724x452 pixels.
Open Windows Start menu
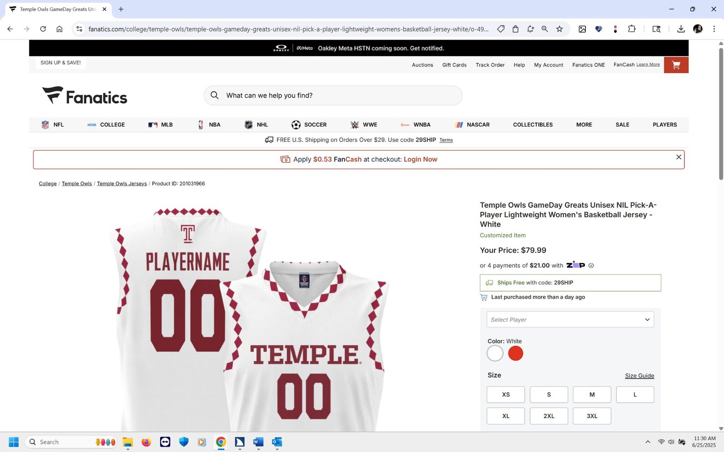pos(14,442)
